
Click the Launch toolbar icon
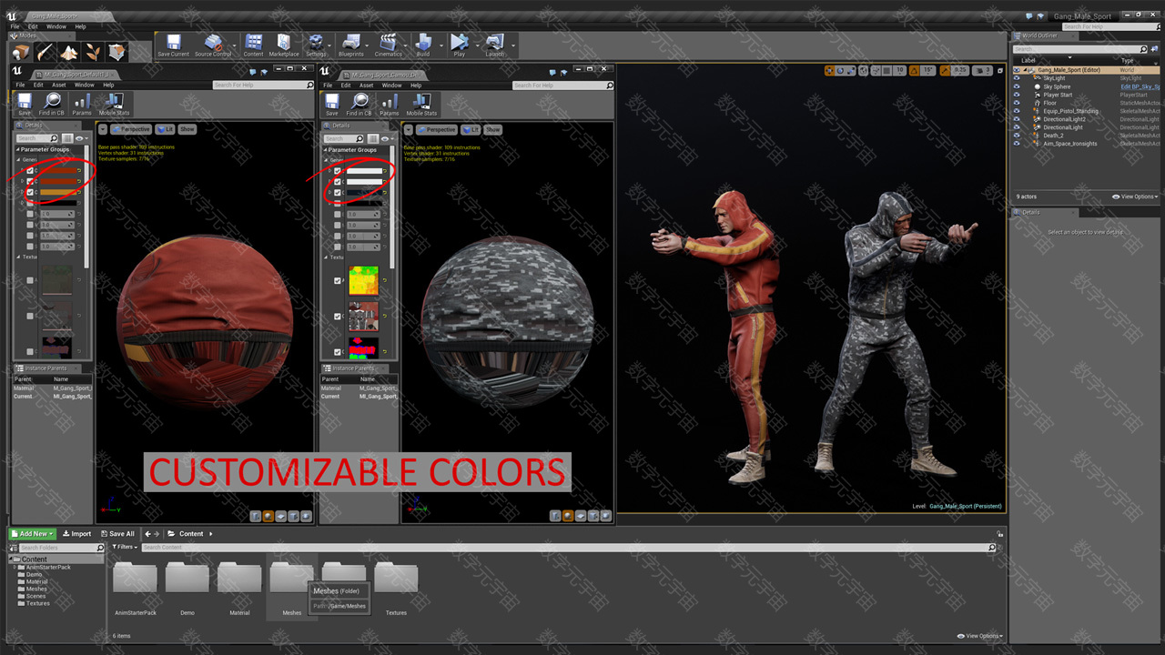pyautogui.click(x=494, y=45)
